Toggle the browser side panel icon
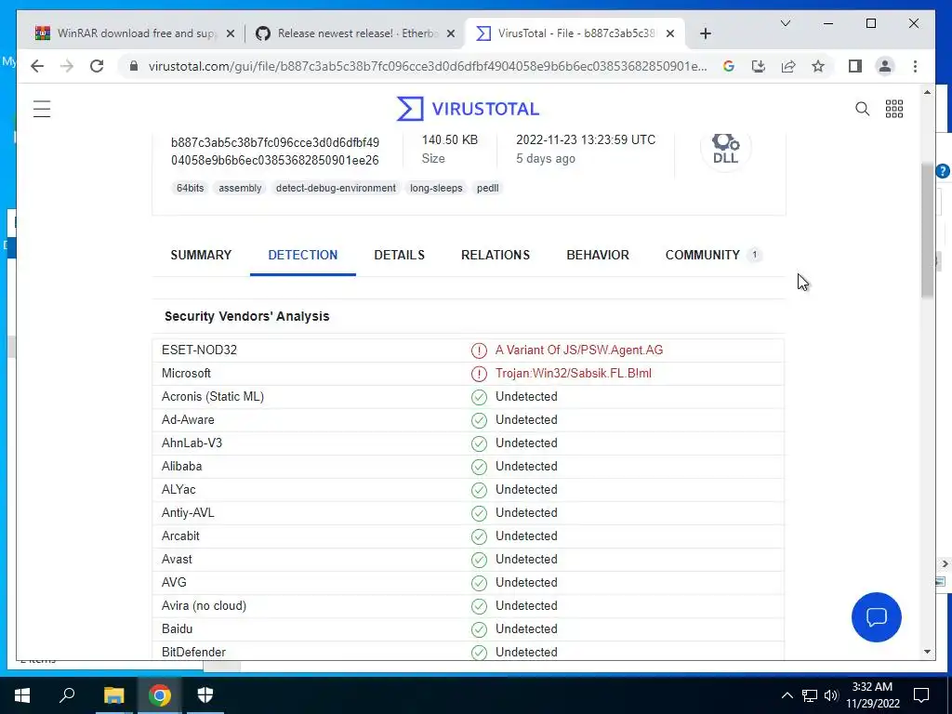Viewport: 952px width, 714px height. pos(855,66)
